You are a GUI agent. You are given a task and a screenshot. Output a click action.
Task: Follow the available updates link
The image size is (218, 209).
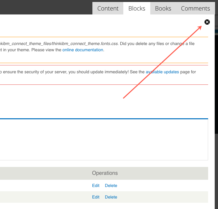(162, 72)
